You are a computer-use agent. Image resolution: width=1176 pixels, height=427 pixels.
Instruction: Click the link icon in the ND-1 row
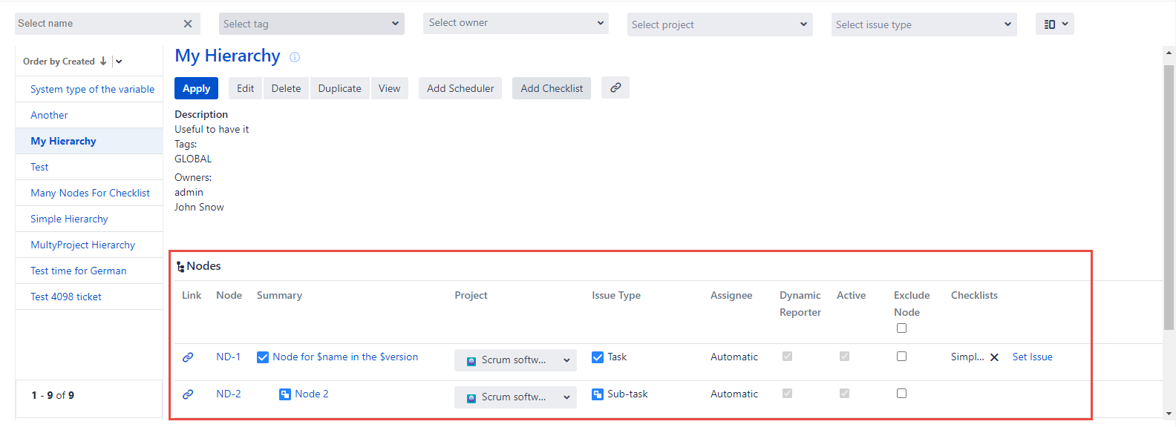[188, 357]
